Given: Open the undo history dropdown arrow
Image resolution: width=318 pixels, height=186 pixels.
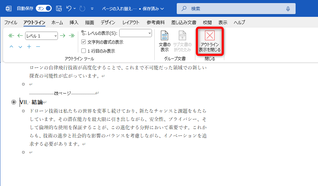Looking at the screenshot, I should [75, 9].
